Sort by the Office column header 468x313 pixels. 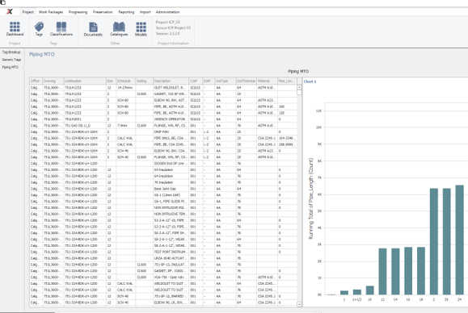coord(36,81)
